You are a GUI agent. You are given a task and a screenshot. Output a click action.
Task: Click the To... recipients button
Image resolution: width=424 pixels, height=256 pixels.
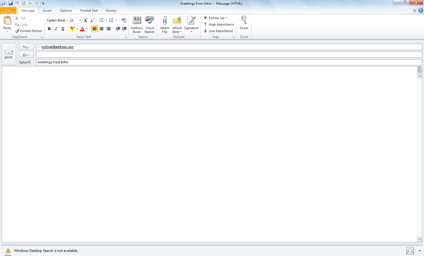pyautogui.click(x=26, y=47)
